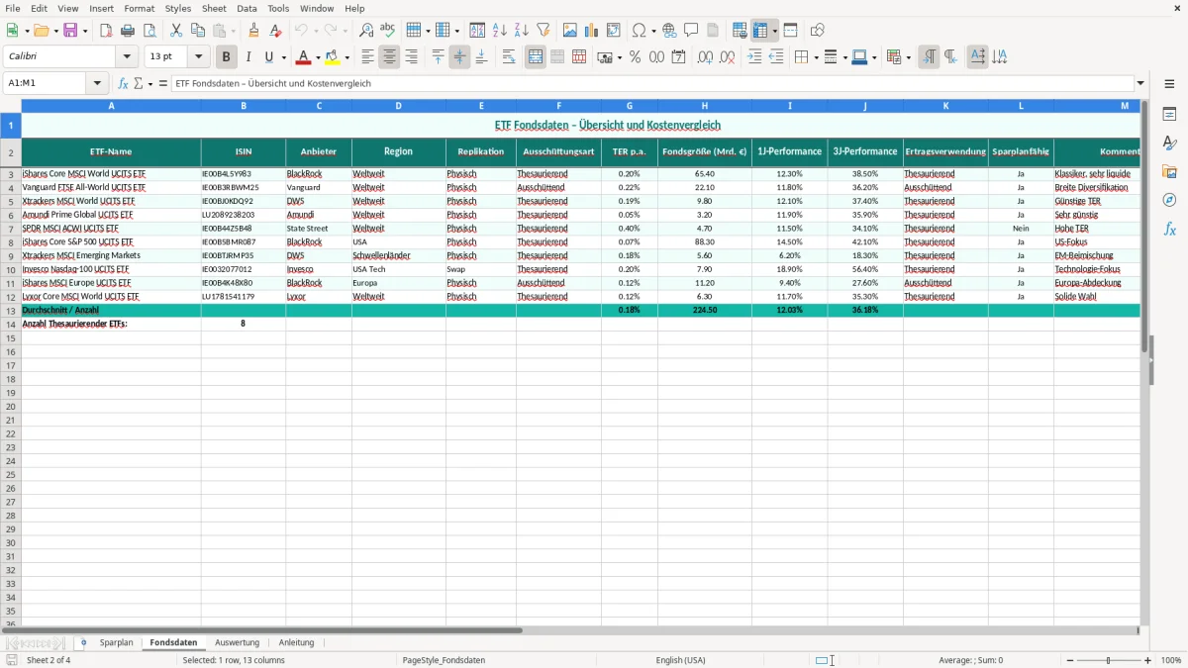
Task: Click the Copy icon
Action: [198, 31]
